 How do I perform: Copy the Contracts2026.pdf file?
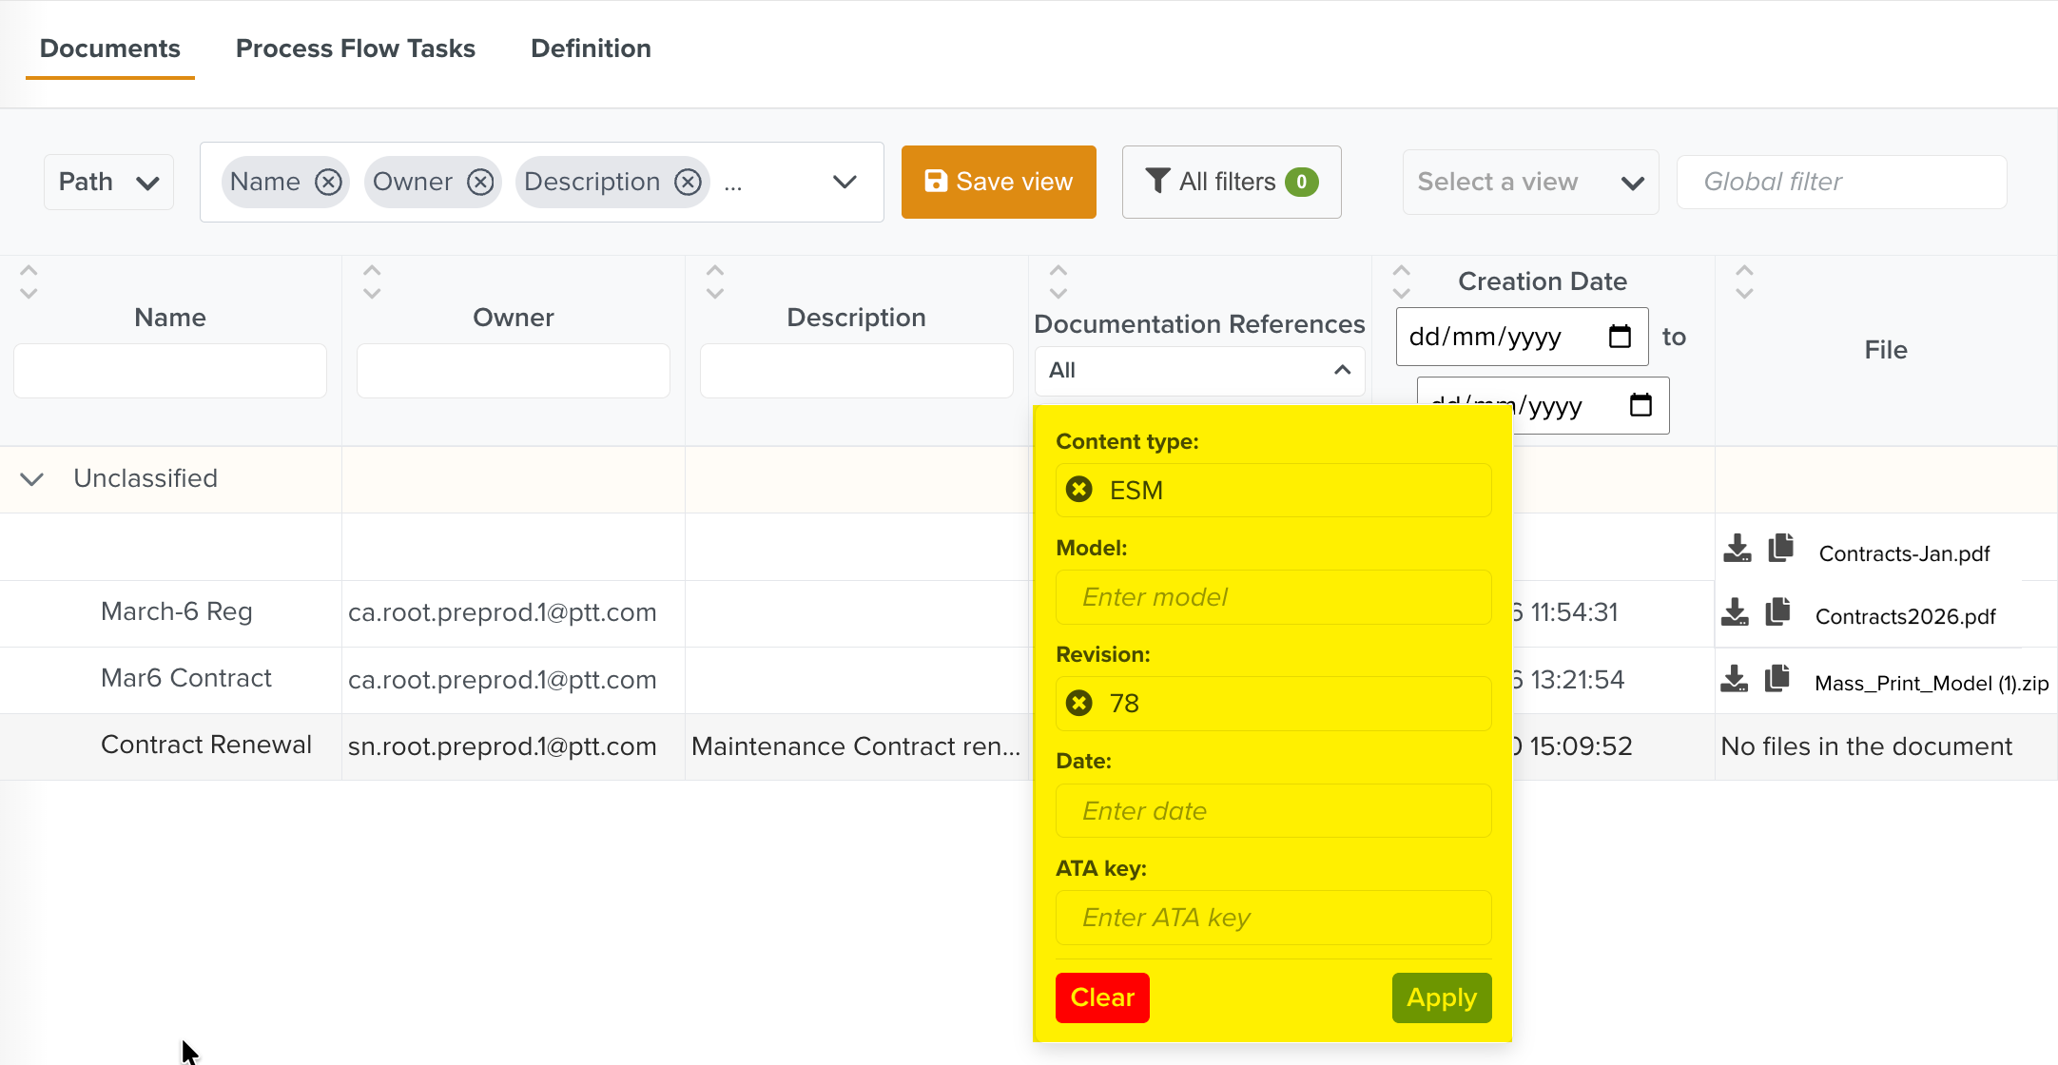1777,612
